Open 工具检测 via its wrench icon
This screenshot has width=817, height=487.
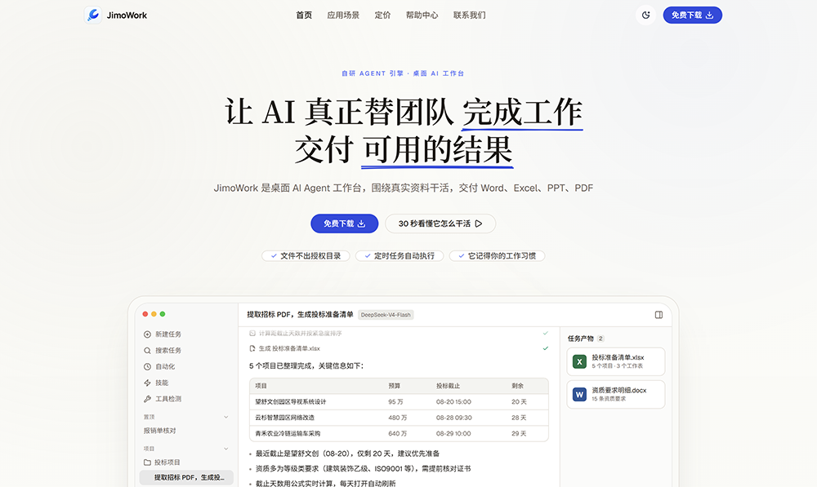(147, 399)
